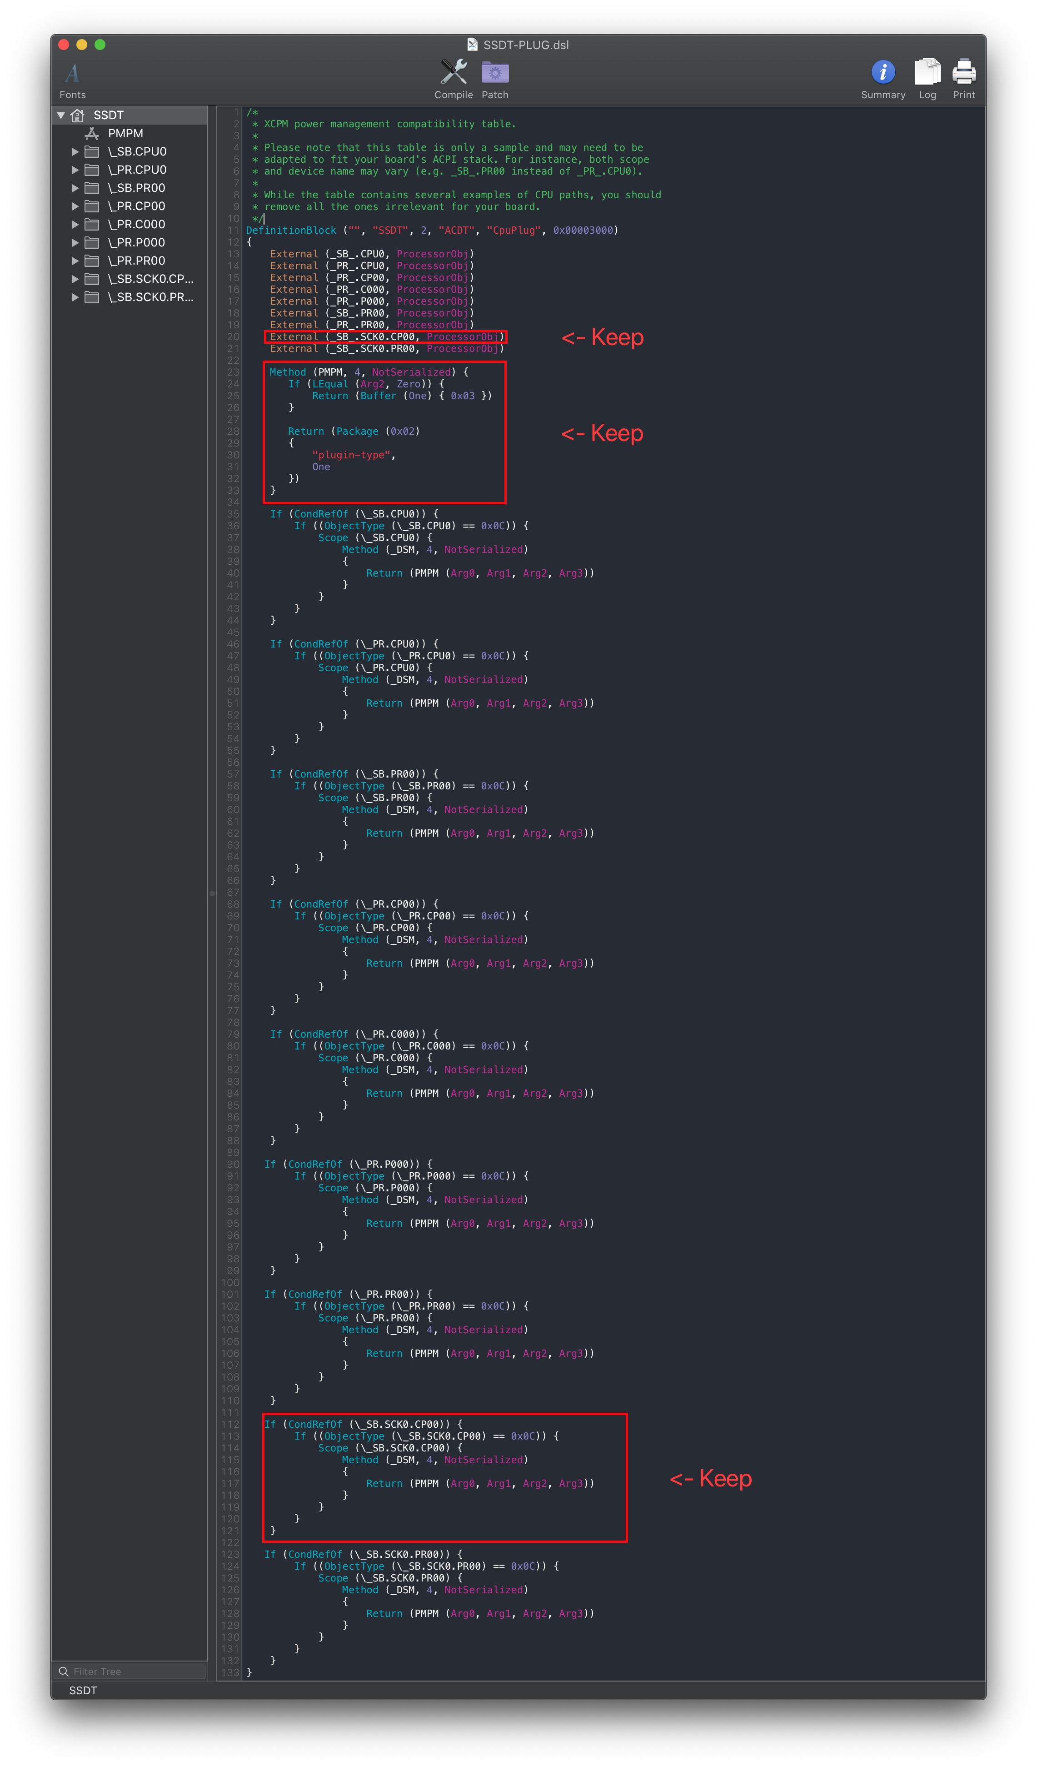
Task: Click the SSDT-PLUG.dsl document title icon
Action: tap(472, 45)
